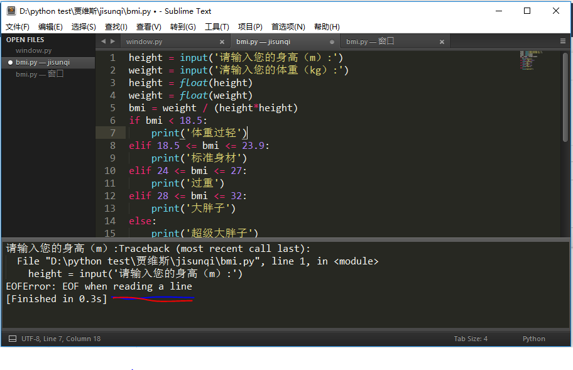Click print('大胖子') on line 13
This screenshot has width=573, height=370.
(194, 209)
